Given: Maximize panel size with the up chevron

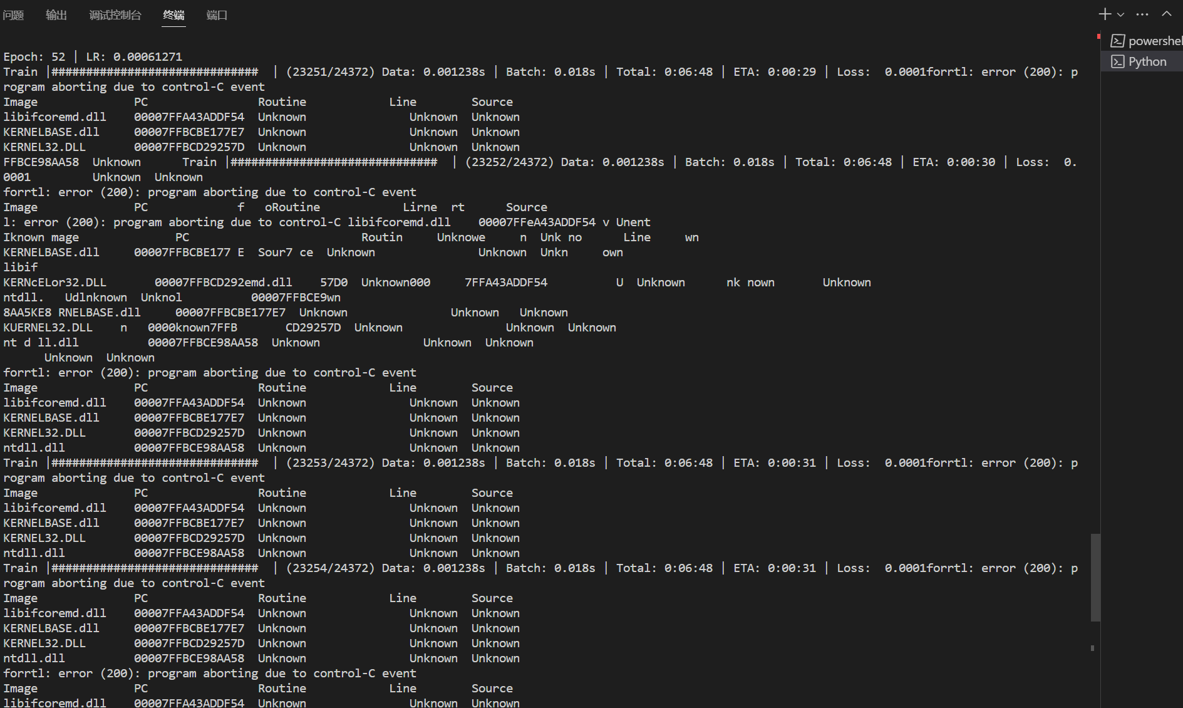Looking at the screenshot, I should click(1166, 14).
